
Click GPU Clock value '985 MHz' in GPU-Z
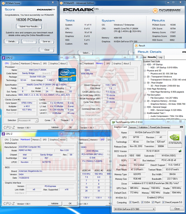(x=134, y=188)
